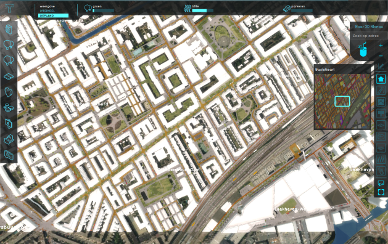This screenshot has height=244, width=388.
Task: Toggle the pen overlay in right sidebar
Action: [x=381, y=90]
